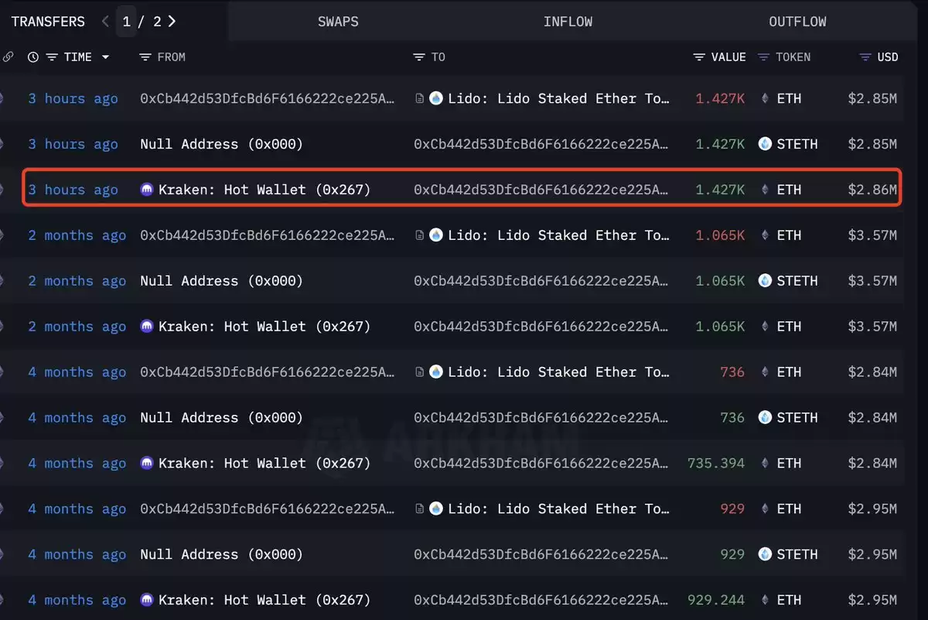
Task: Click the 929.244 value cell
Action: click(716, 600)
